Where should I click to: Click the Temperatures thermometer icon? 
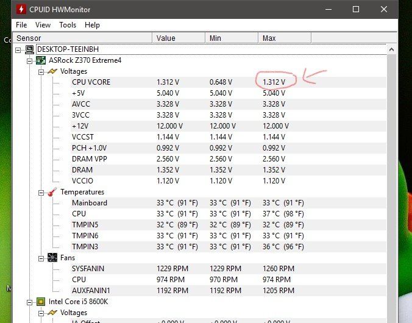click(52, 192)
